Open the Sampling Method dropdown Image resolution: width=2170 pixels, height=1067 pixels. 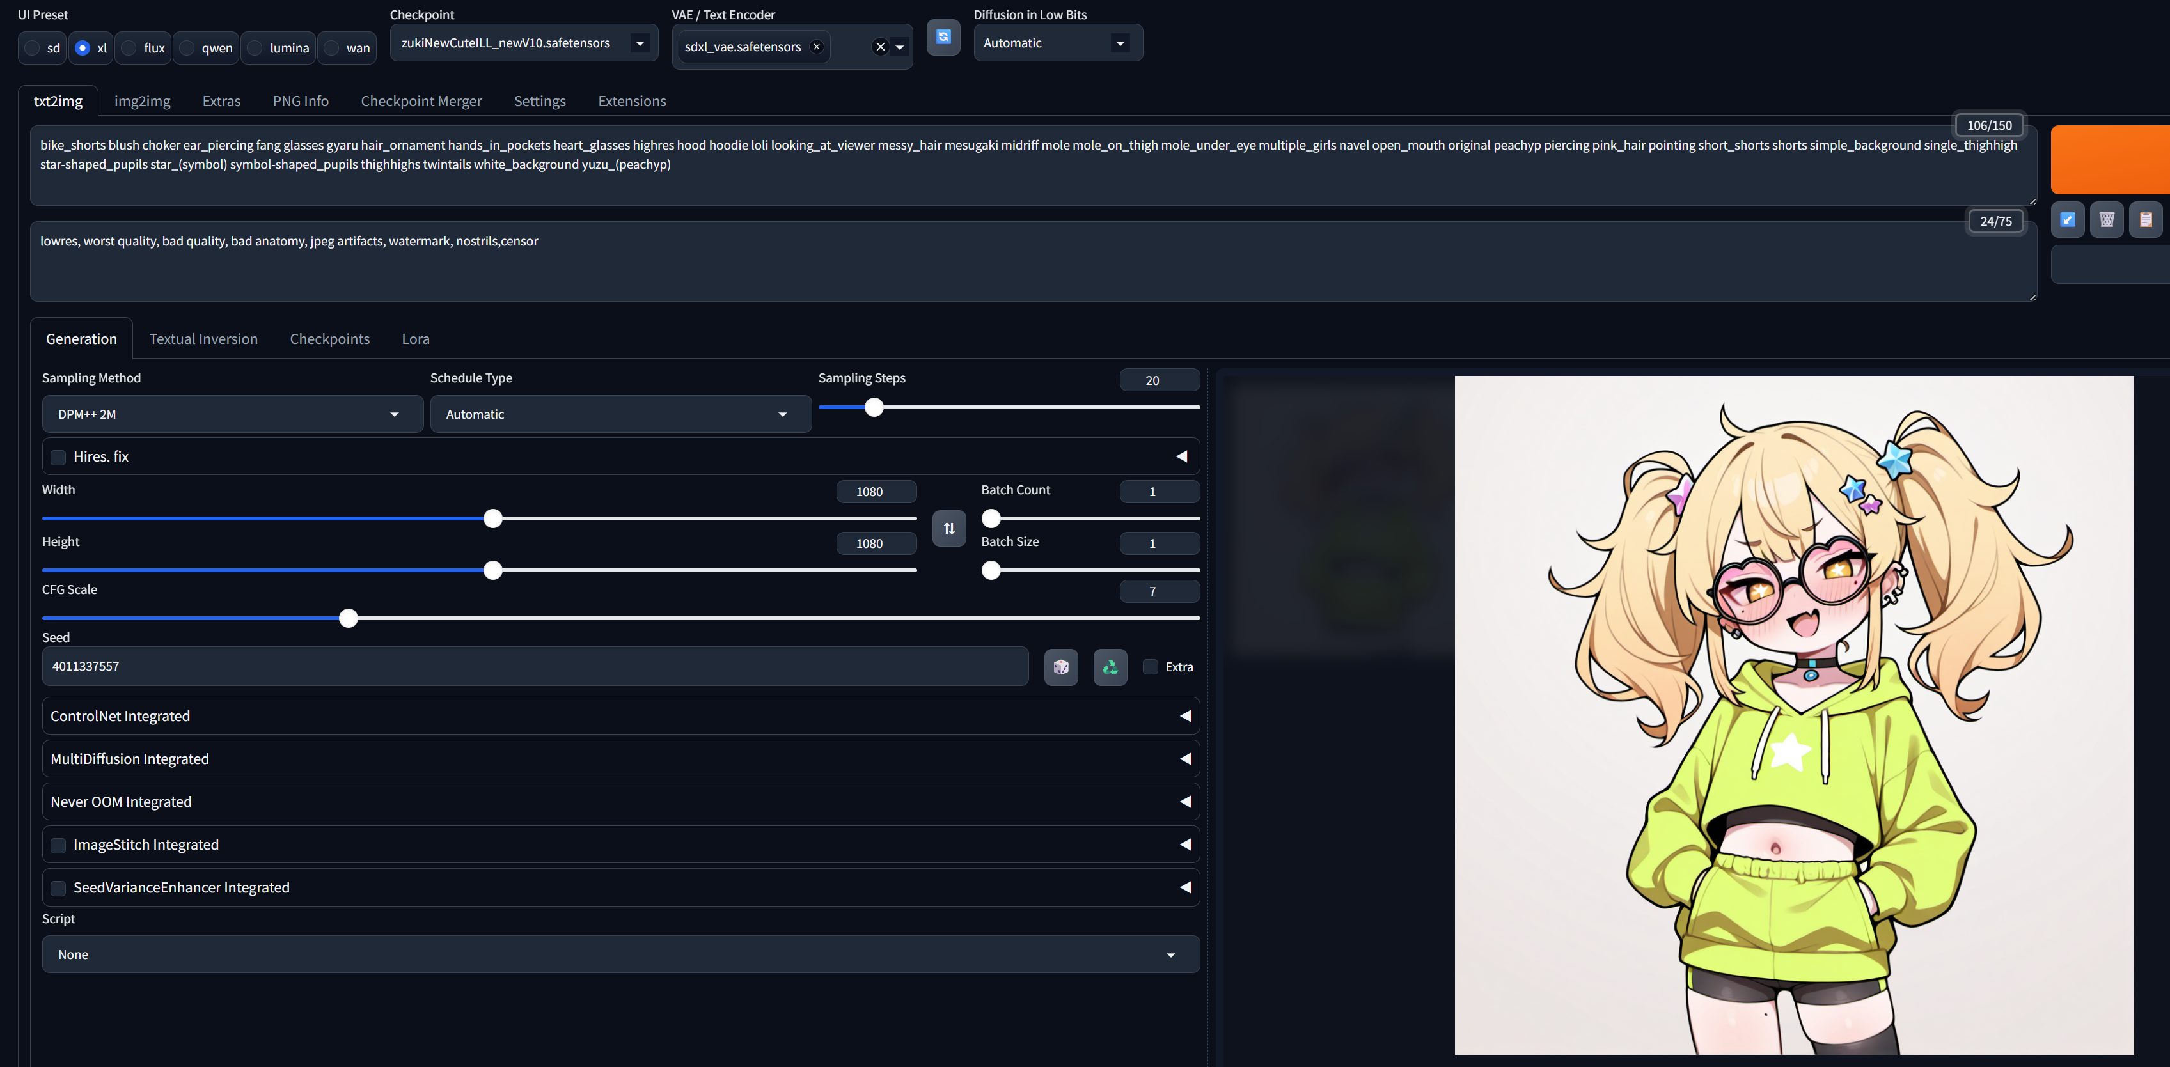tap(232, 414)
